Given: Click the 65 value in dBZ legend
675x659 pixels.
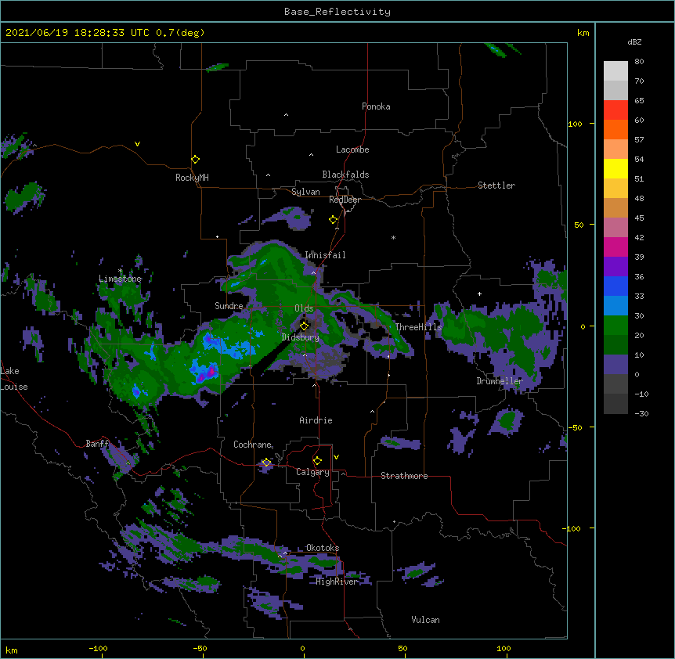Looking at the screenshot, I should pos(639,100).
